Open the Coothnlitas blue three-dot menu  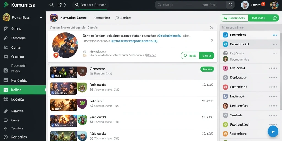pos(275,35)
